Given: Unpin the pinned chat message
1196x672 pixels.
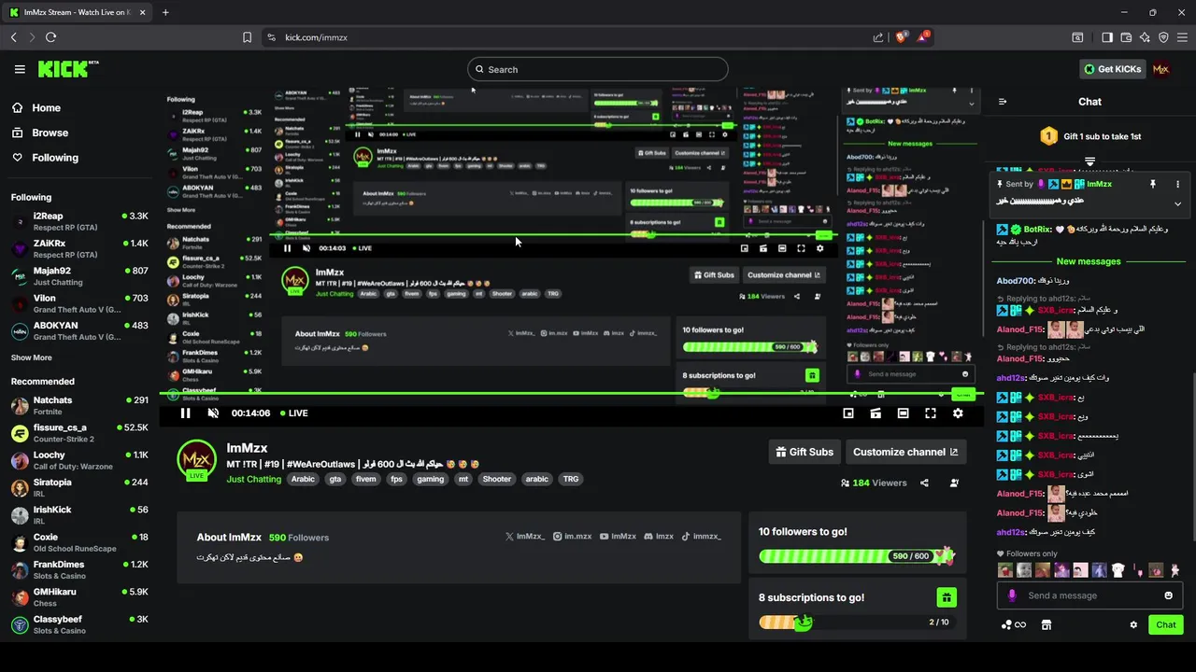Looking at the screenshot, I should [x=1153, y=184].
